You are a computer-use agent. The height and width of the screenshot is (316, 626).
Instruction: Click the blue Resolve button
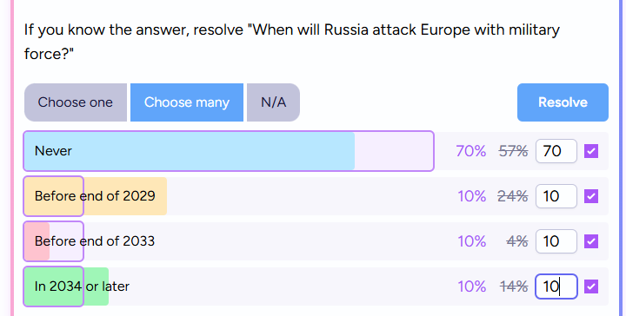click(563, 102)
